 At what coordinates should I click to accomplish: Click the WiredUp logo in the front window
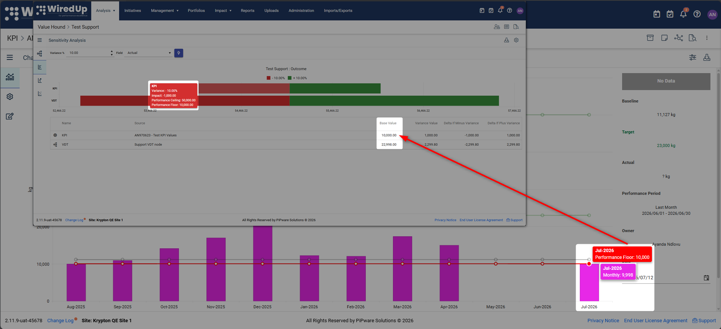(62, 10)
